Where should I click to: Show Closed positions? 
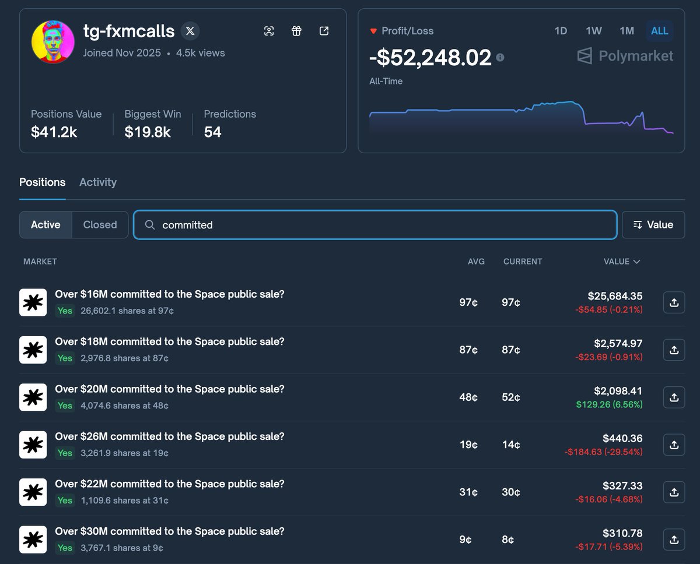(x=100, y=225)
